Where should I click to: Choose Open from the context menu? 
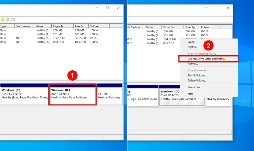click(191, 42)
